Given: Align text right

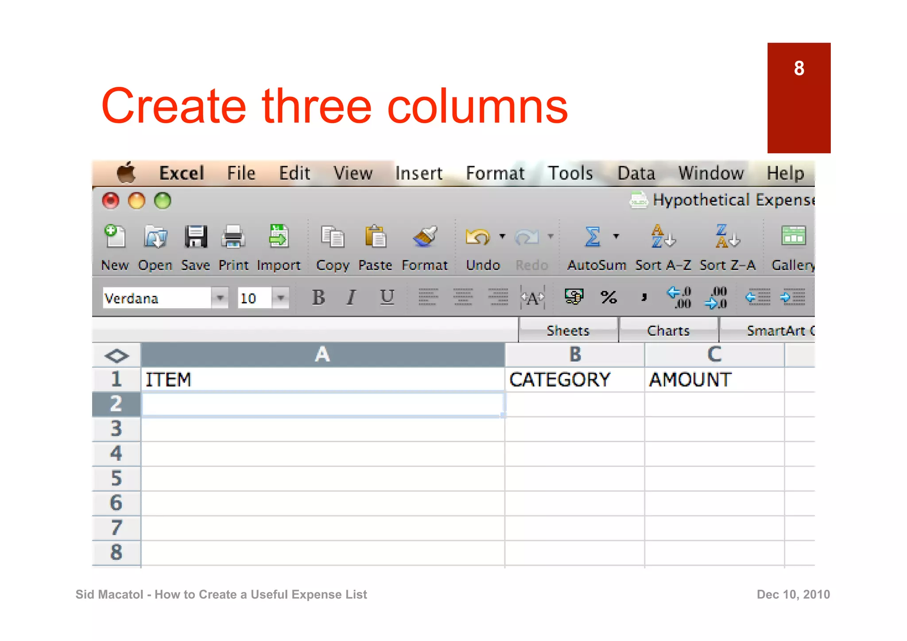Looking at the screenshot, I should pos(498,297).
